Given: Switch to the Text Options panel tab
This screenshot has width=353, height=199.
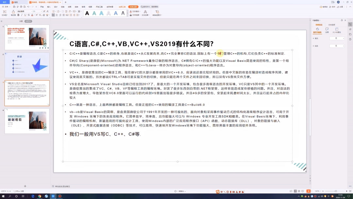Looking at the screenshot, I should [x=332, y=25].
